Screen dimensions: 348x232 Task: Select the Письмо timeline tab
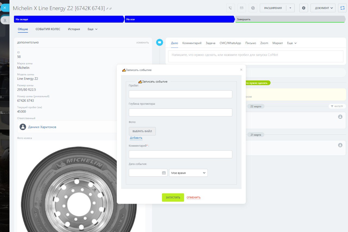251,43
